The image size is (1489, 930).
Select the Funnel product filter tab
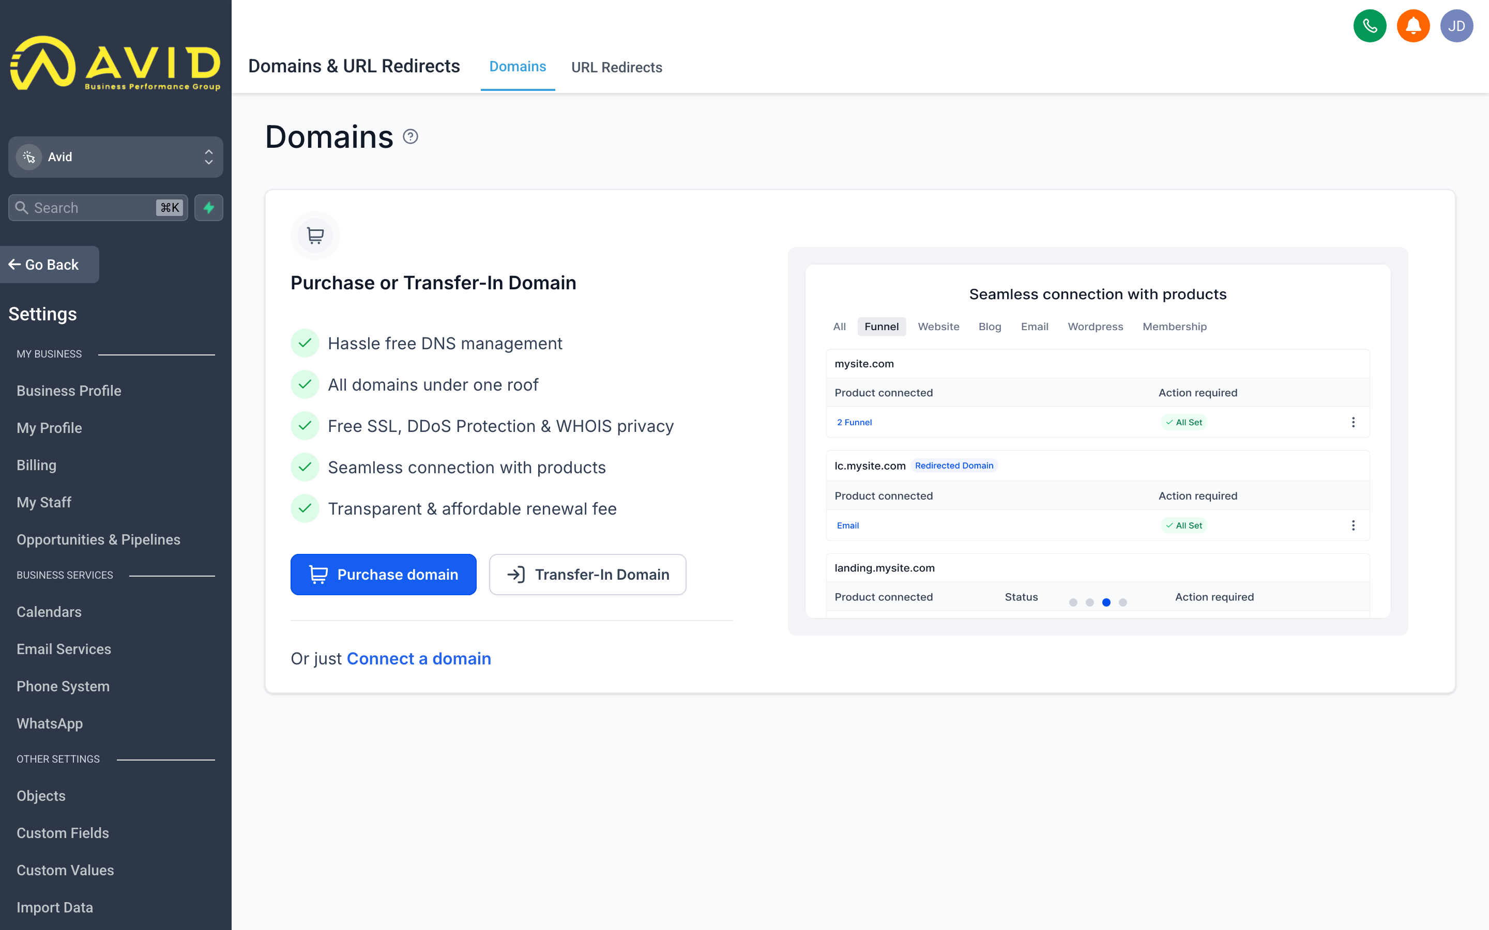881,327
